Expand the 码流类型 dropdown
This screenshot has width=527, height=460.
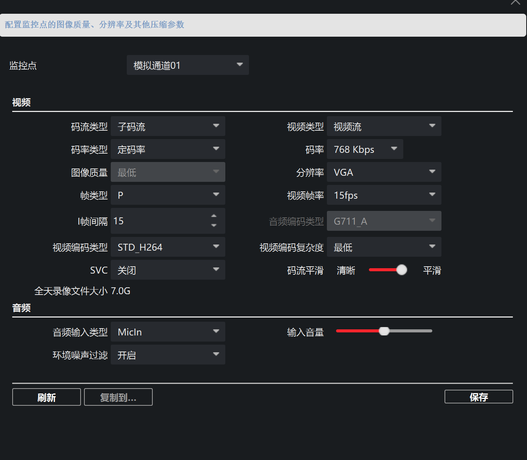coord(168,126)
